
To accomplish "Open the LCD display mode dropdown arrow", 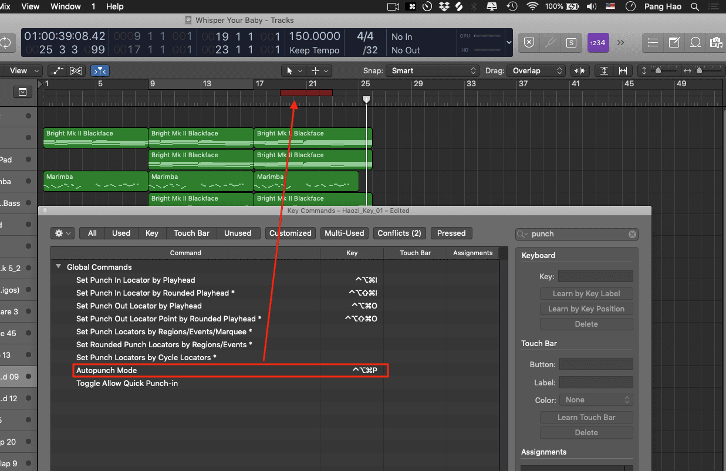I will [x=508, y=42].
